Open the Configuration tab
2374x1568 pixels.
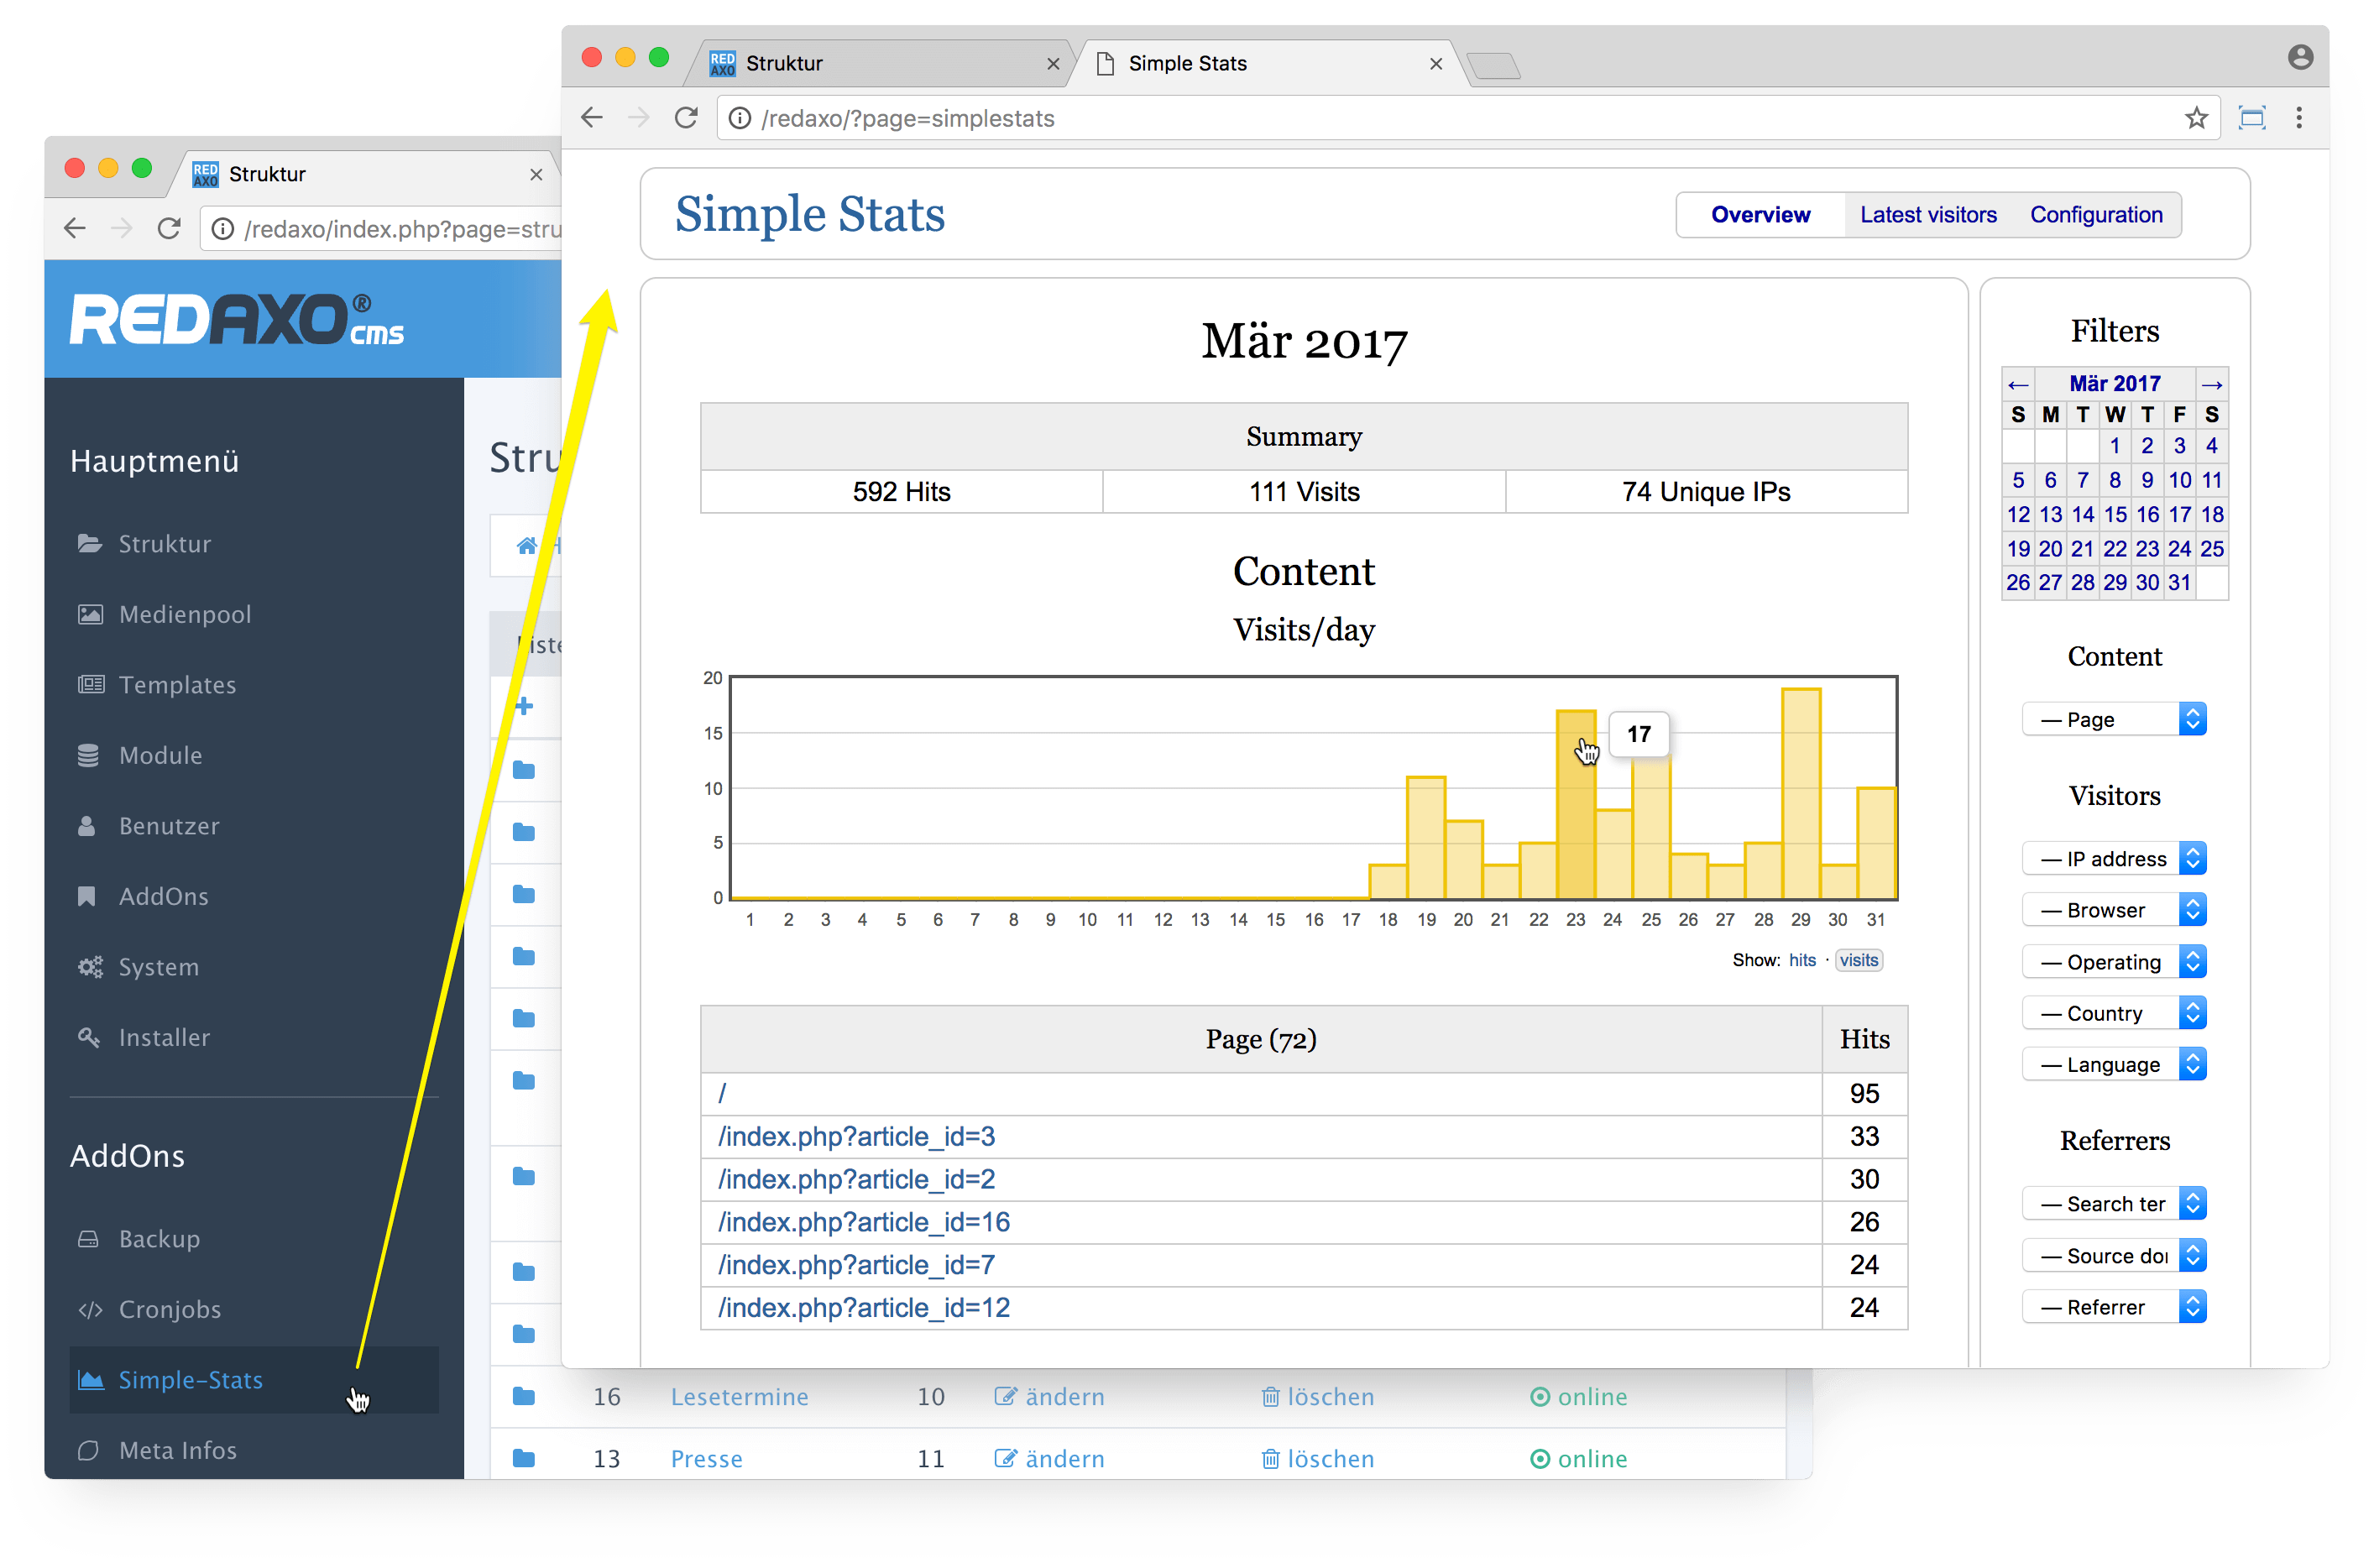[2095, 215]
